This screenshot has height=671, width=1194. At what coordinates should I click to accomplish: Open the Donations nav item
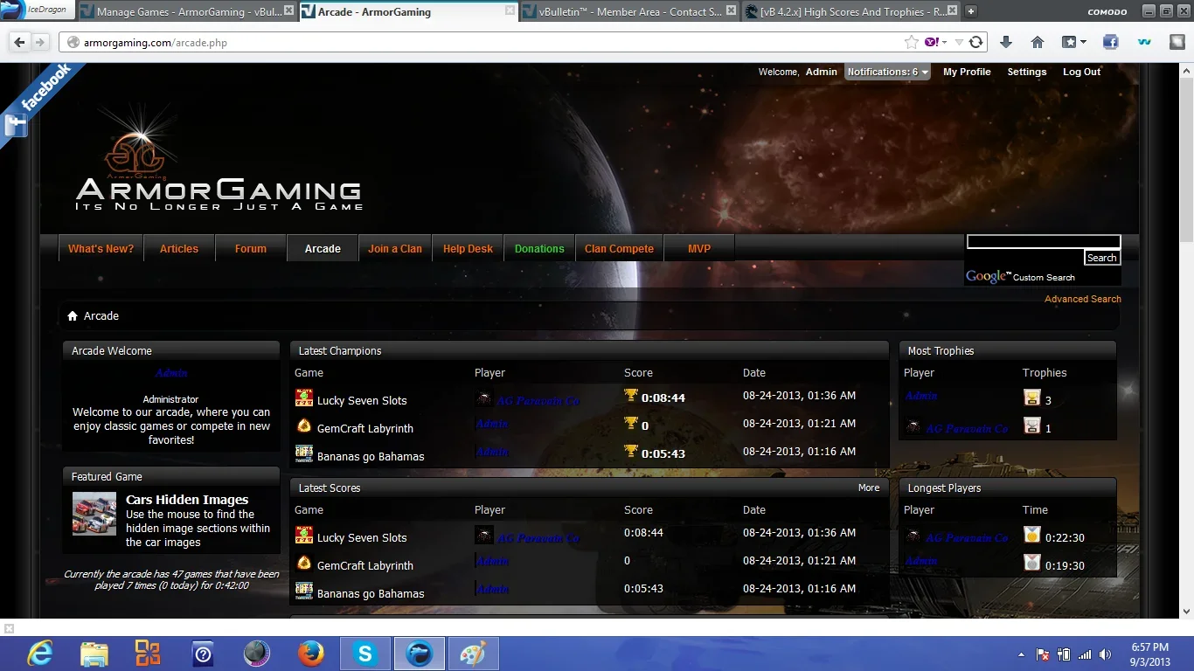(539, 249)
